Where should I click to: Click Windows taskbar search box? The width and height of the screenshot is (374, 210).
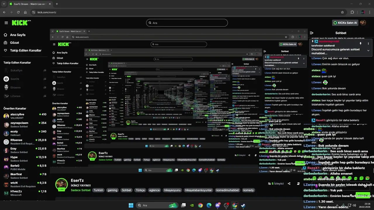pos(157,205)
